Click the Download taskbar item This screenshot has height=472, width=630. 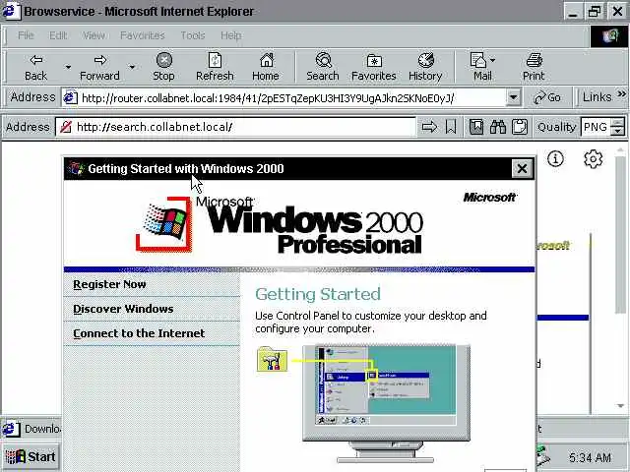[31, 429]
